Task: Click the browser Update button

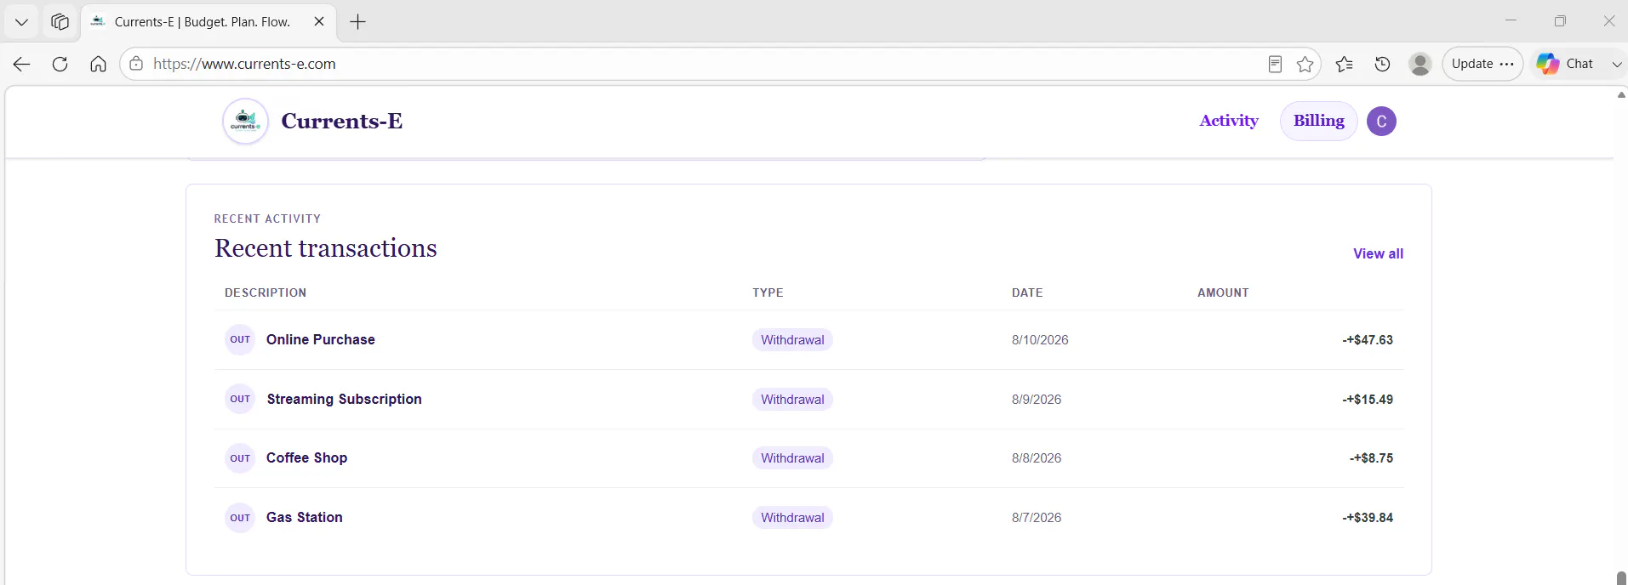Action: coord(1482,64)
